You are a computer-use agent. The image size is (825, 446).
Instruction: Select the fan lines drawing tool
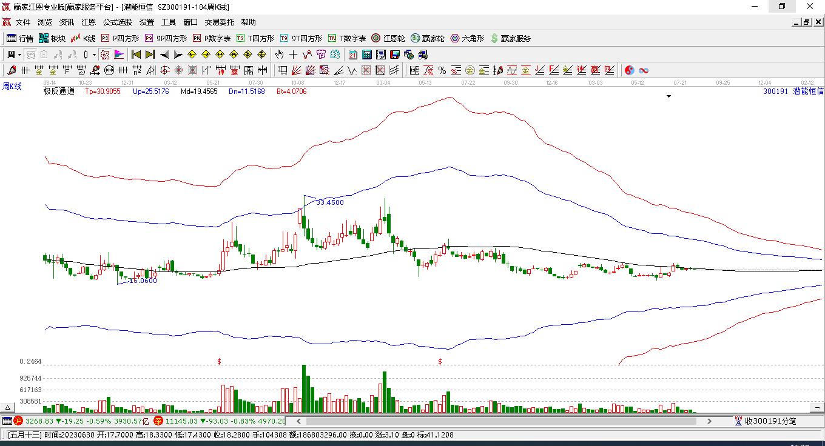tap(297, 70)
